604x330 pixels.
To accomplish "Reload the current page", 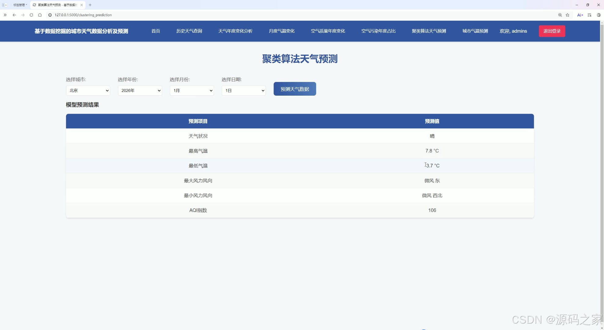I will [x=31, y=15].
